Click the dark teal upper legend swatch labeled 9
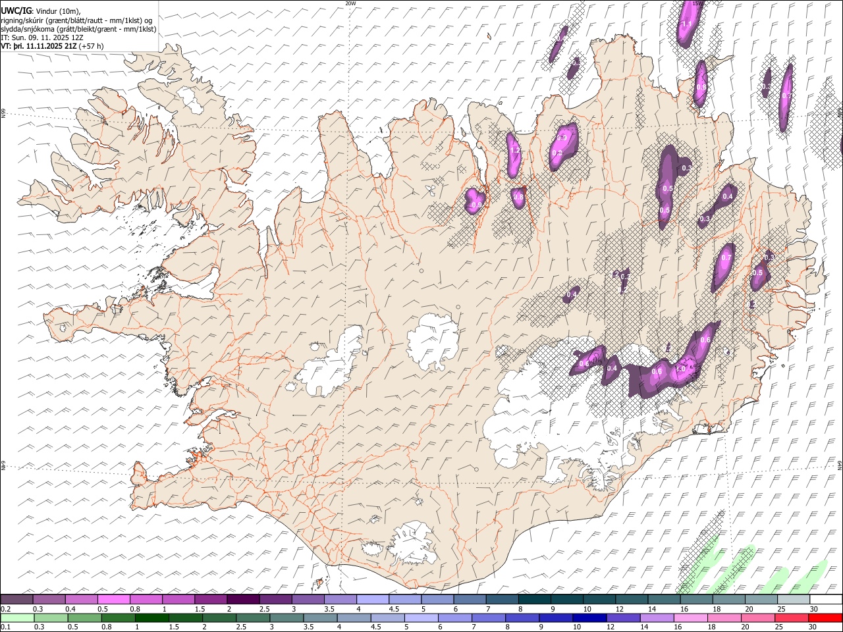This screenshot has height=632, width=843. point(567,600)
